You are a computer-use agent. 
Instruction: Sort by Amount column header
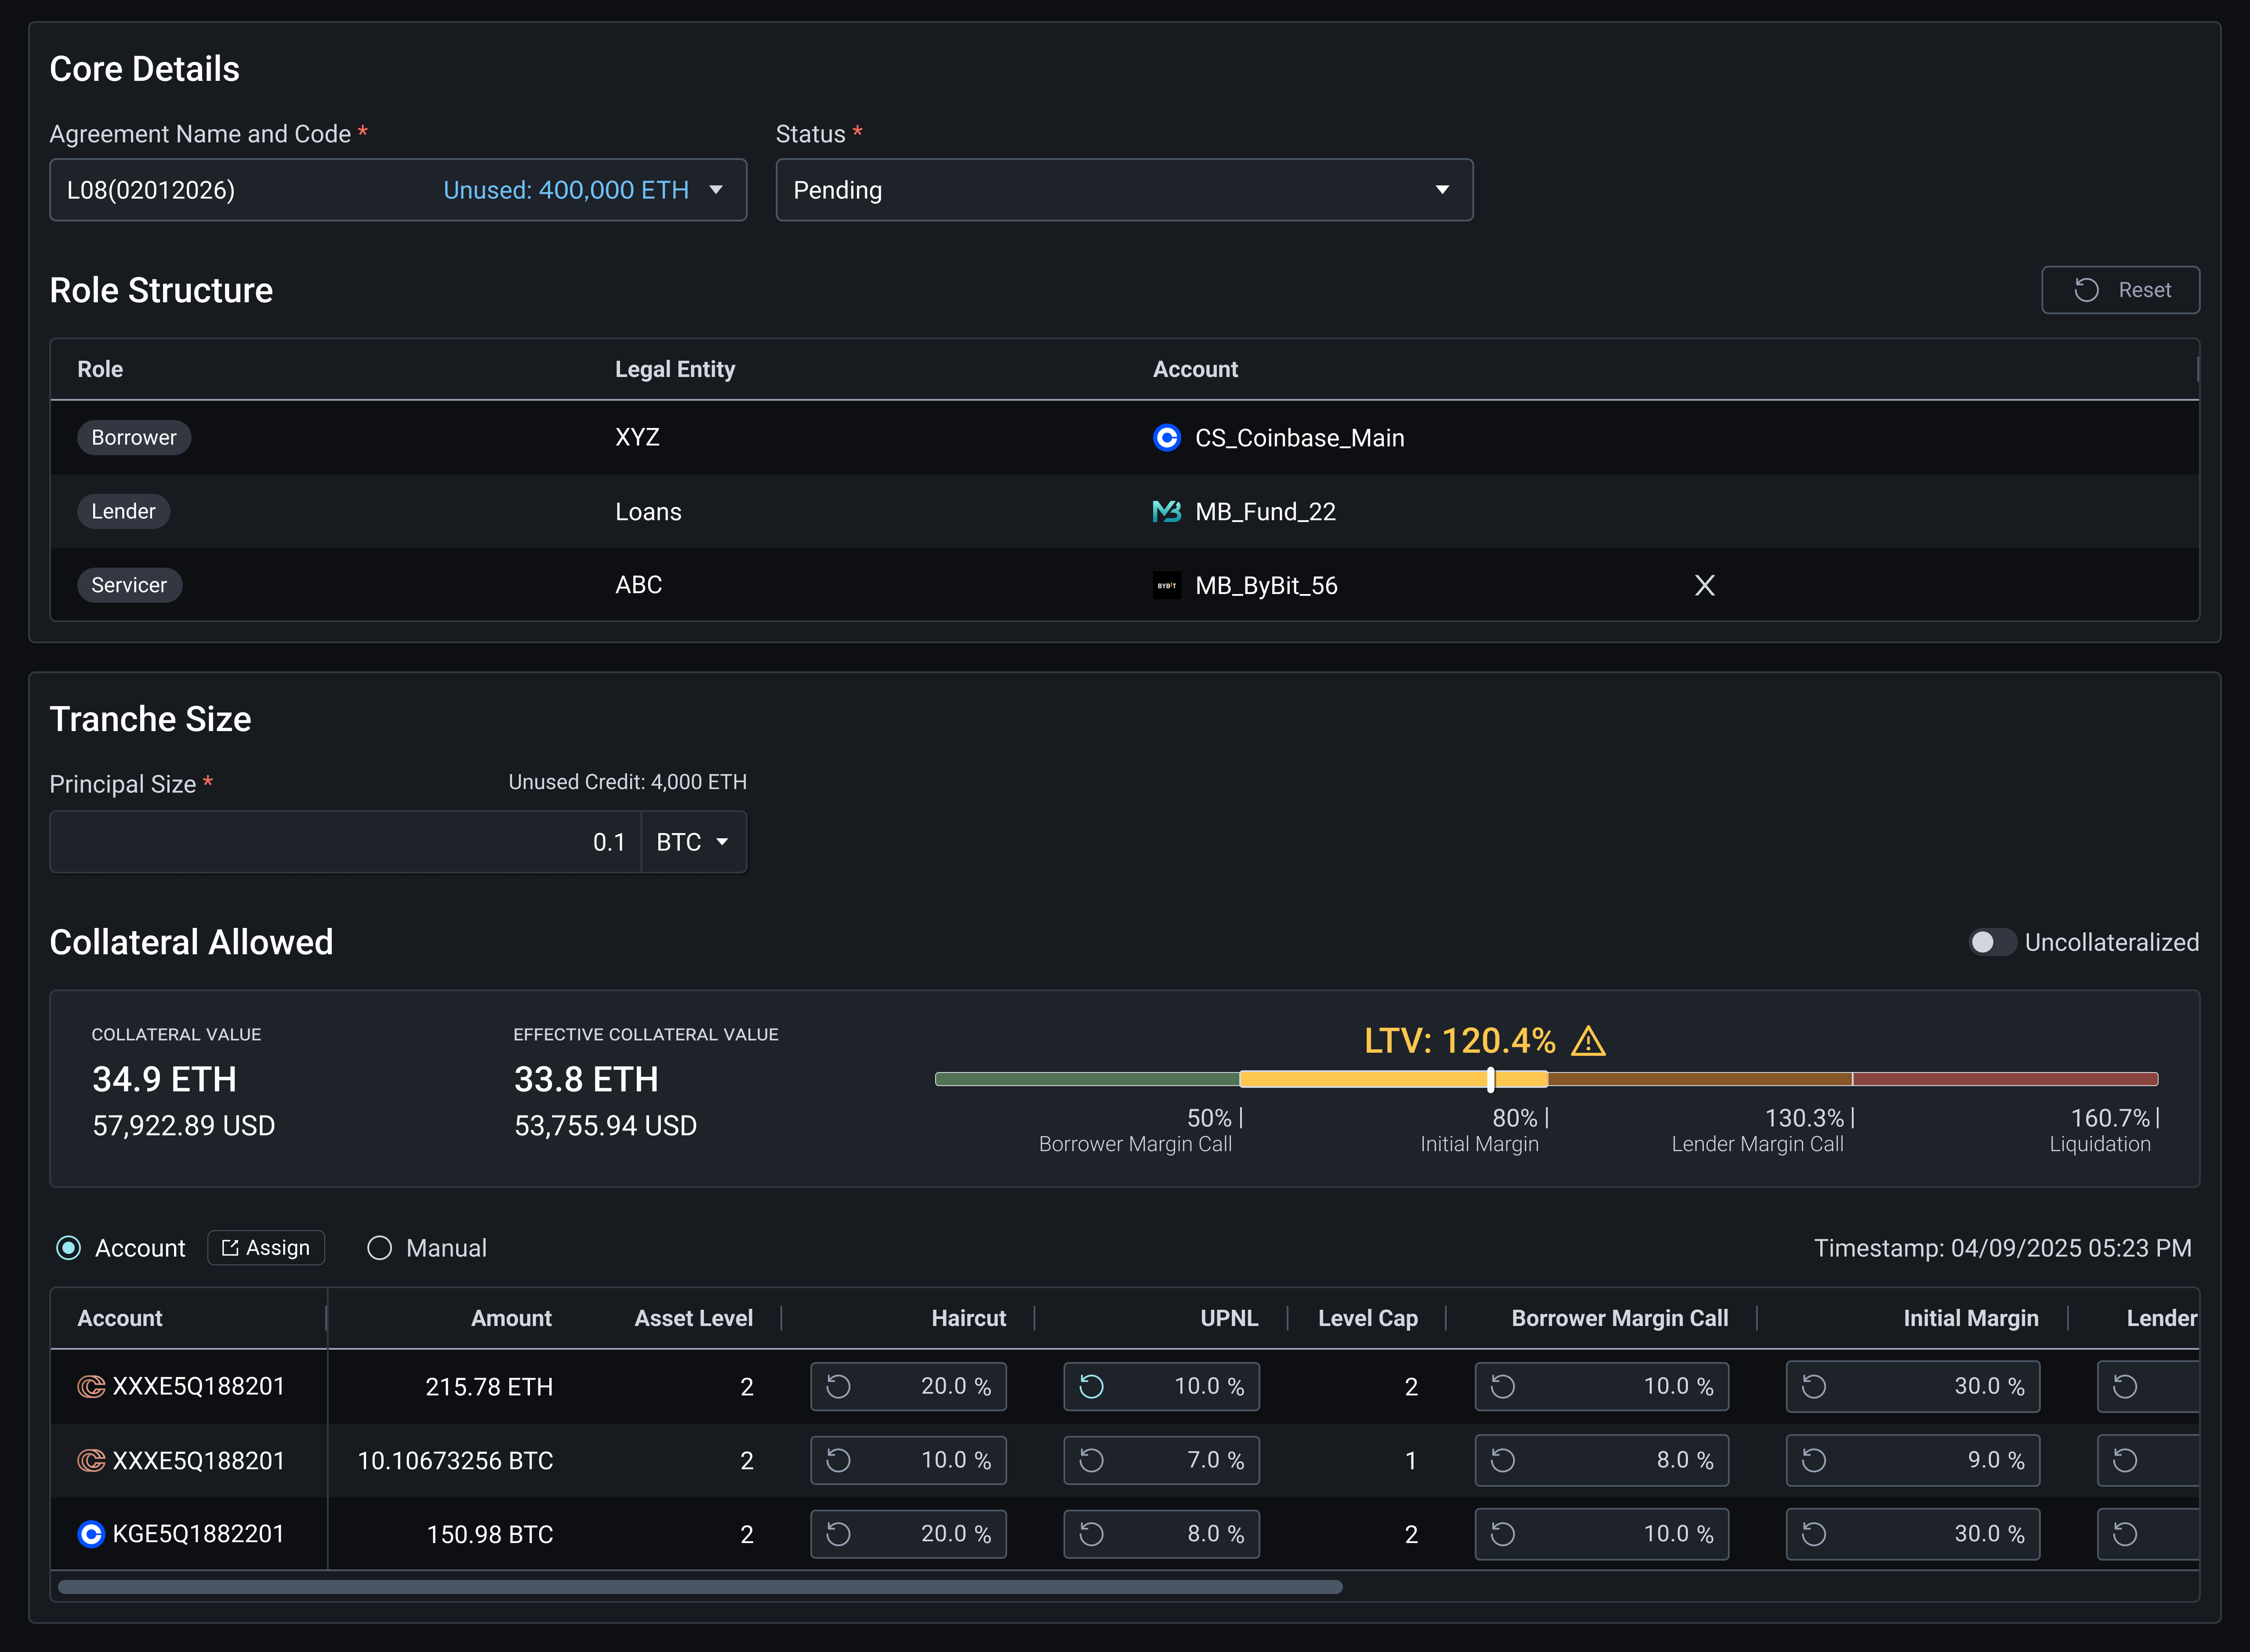coord(511,1318)
